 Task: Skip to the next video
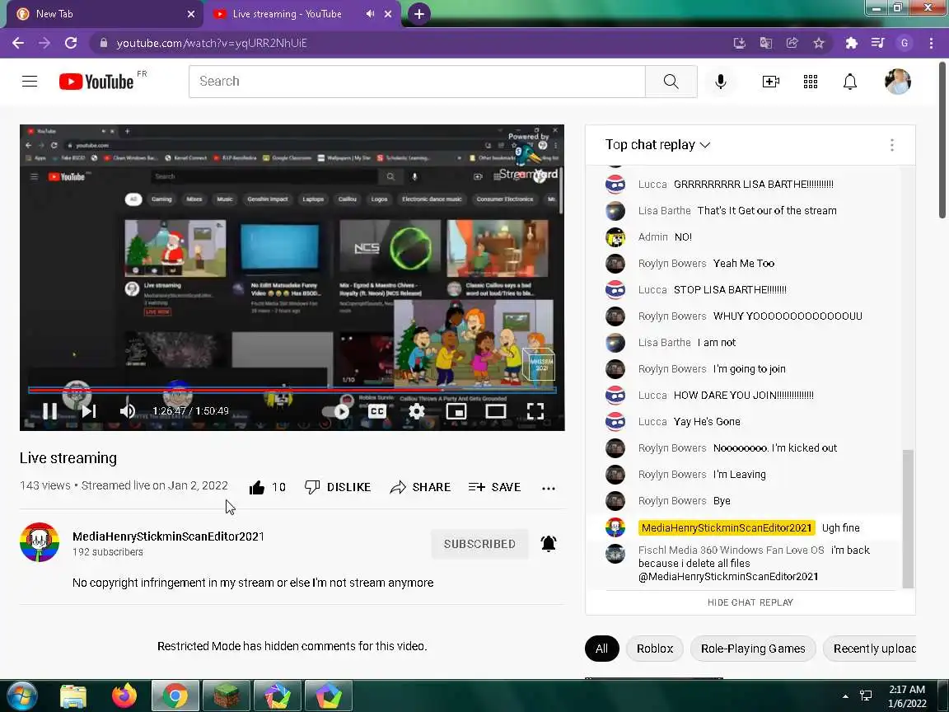89,411
